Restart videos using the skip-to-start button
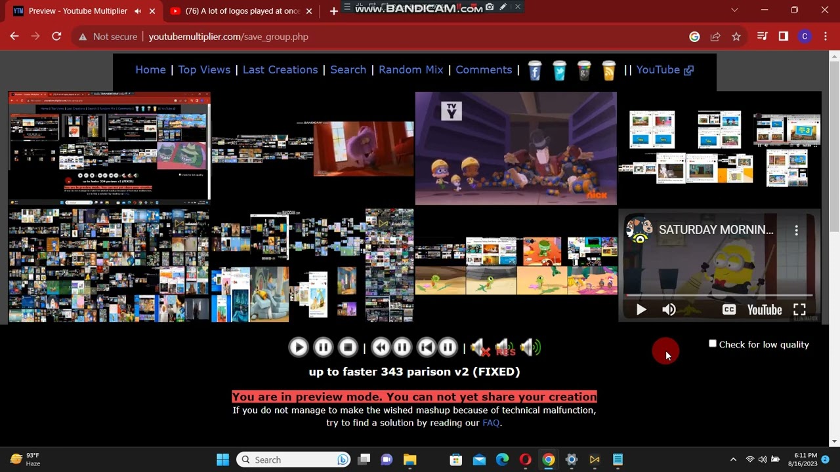The width and height of the screenshot is (840, 472). (427, 347)
